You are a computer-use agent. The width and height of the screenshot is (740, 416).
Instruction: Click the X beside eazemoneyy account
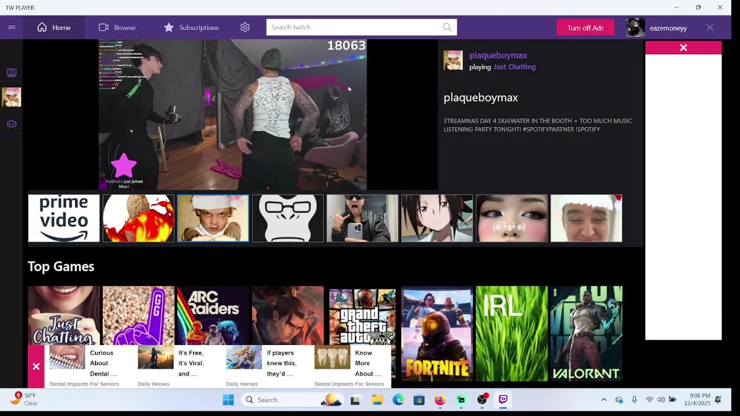[710, 28]
